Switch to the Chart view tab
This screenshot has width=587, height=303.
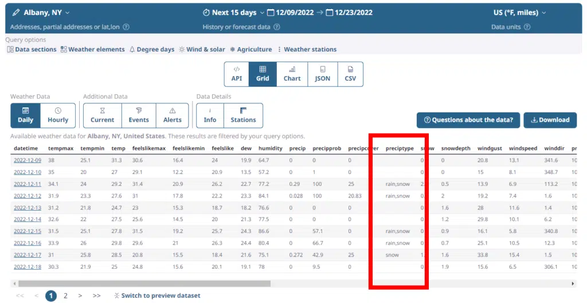point(292,74)
